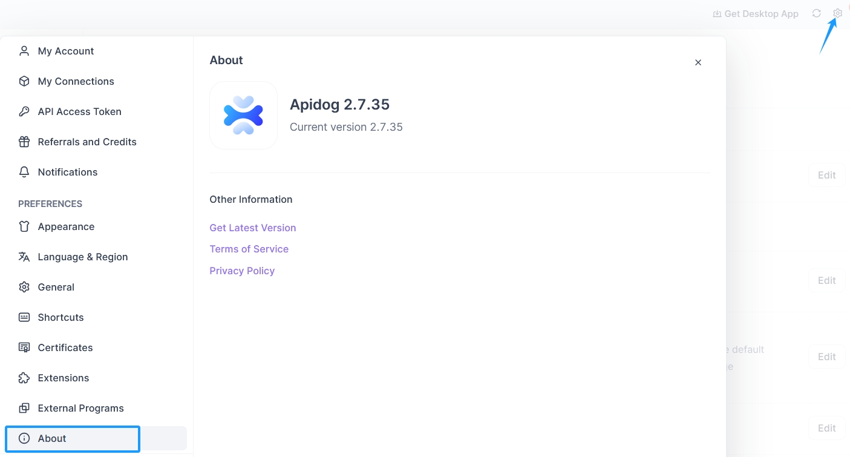Open the Appearance preferences
850x457 pixels.
[66, 226]
